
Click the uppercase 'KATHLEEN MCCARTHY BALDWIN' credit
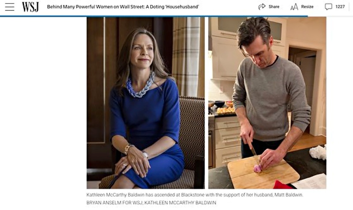(x=180, y=202)
